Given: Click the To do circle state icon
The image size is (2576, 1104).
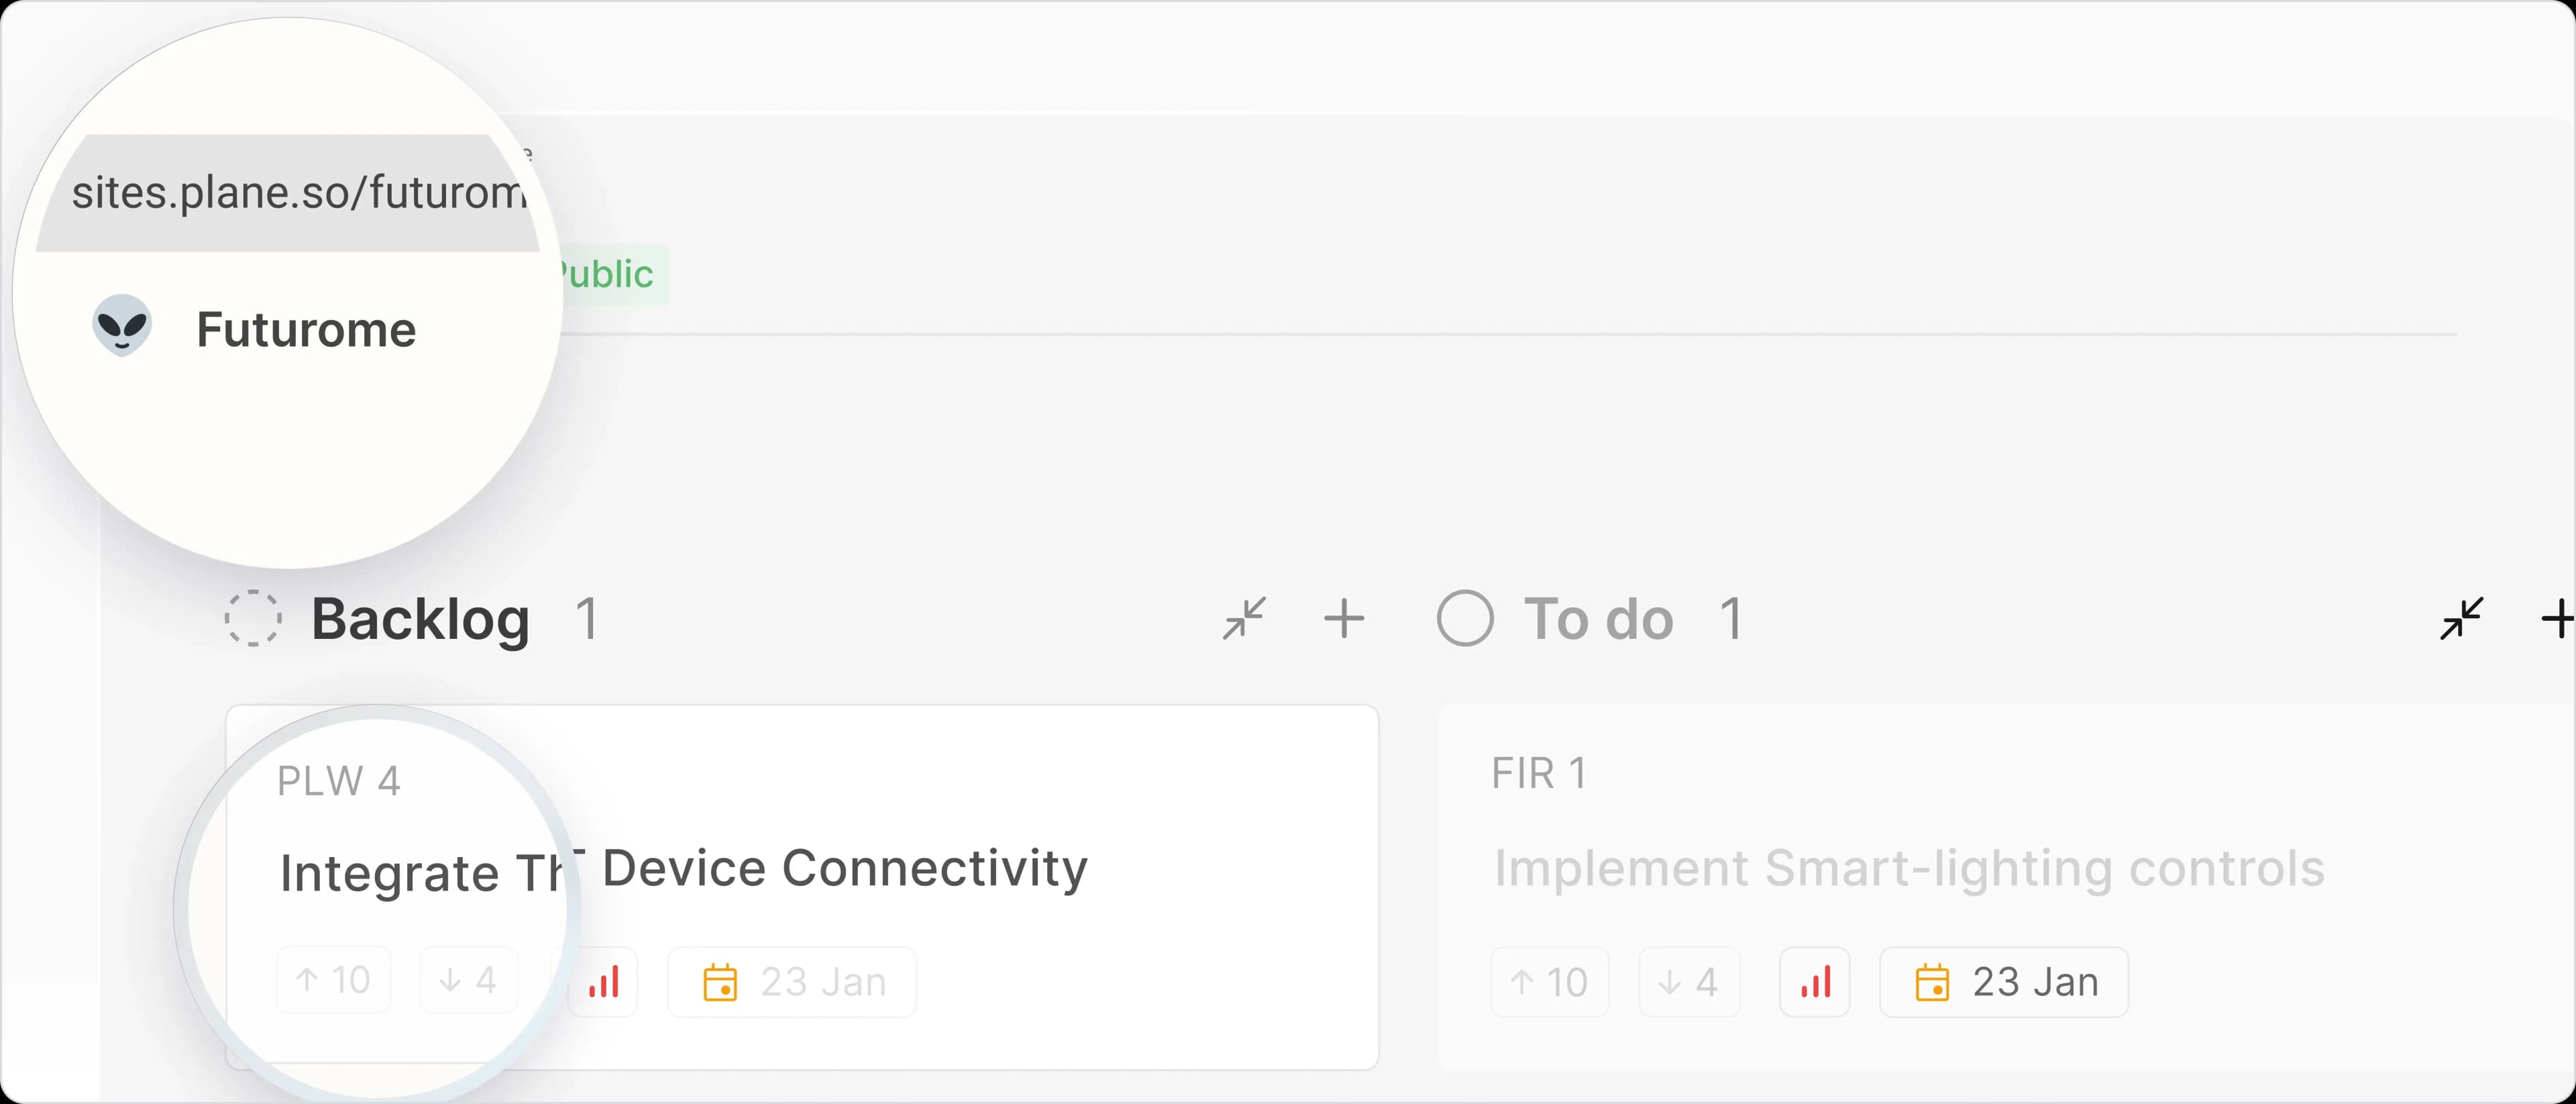Looking at the screenshot, I should tap(1465, 618).
